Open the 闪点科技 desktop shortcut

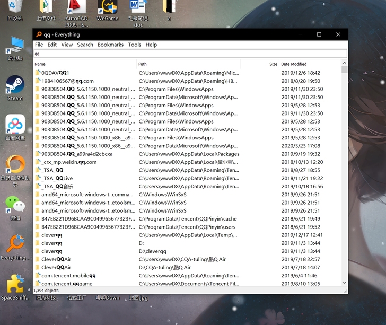(x=46, y=297)
